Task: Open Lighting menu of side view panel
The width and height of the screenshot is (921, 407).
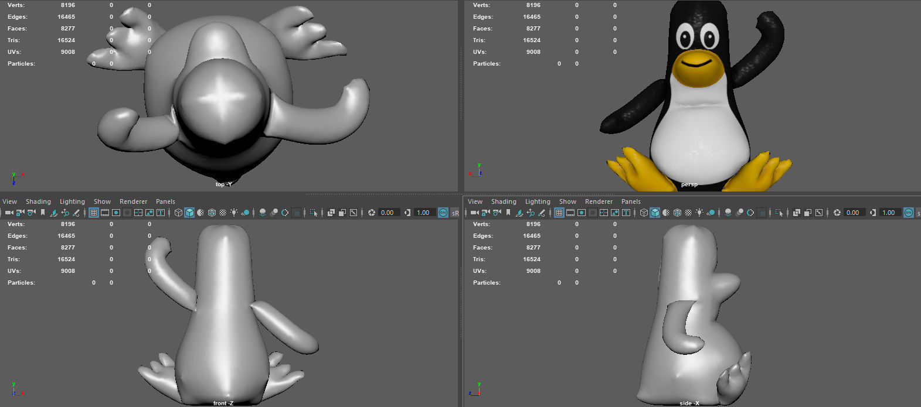Action: pyautogui.click(x=538, y=201)
